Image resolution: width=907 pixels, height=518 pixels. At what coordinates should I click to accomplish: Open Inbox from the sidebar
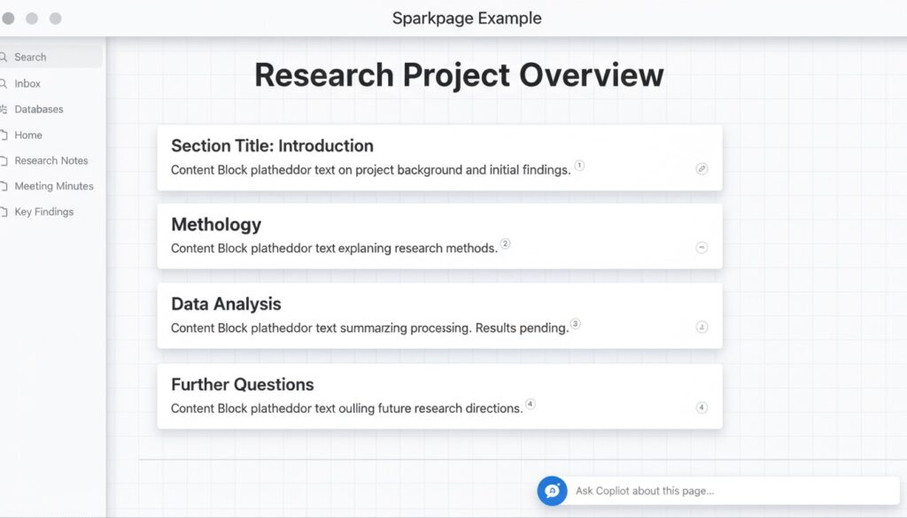point(27,83)
